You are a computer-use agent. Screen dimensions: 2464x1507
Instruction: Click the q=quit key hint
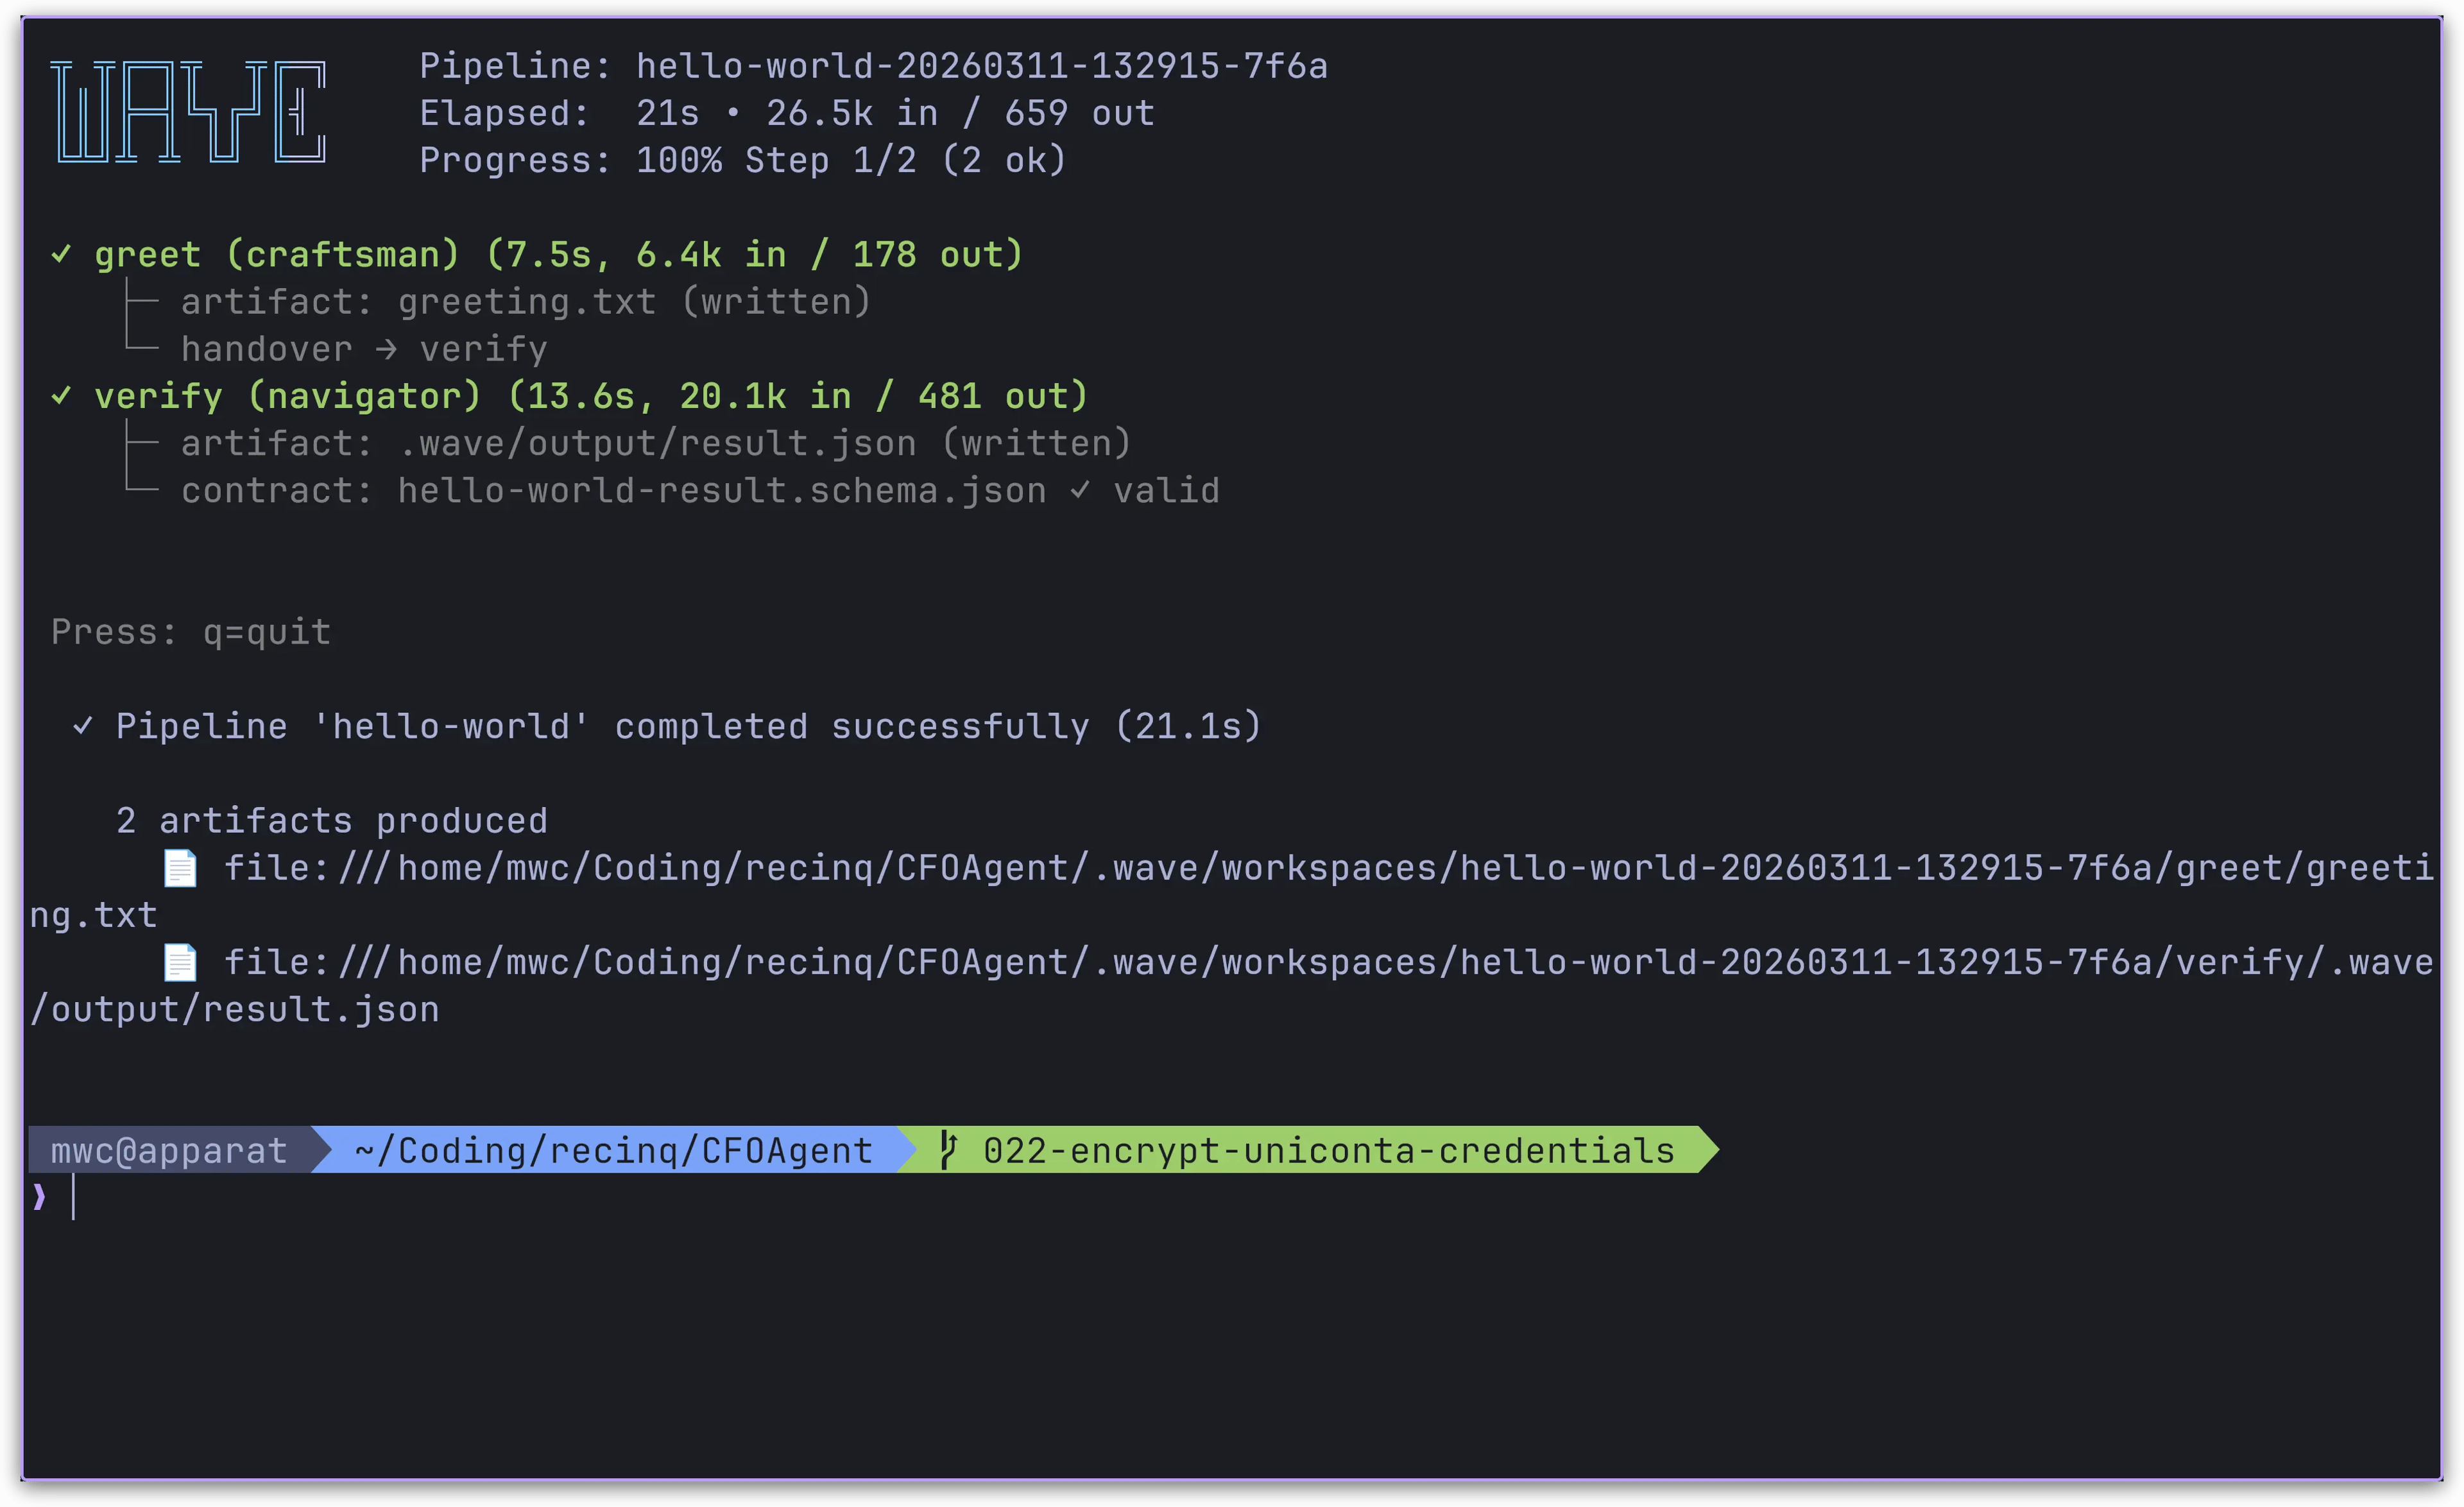(x=266, y=632)
